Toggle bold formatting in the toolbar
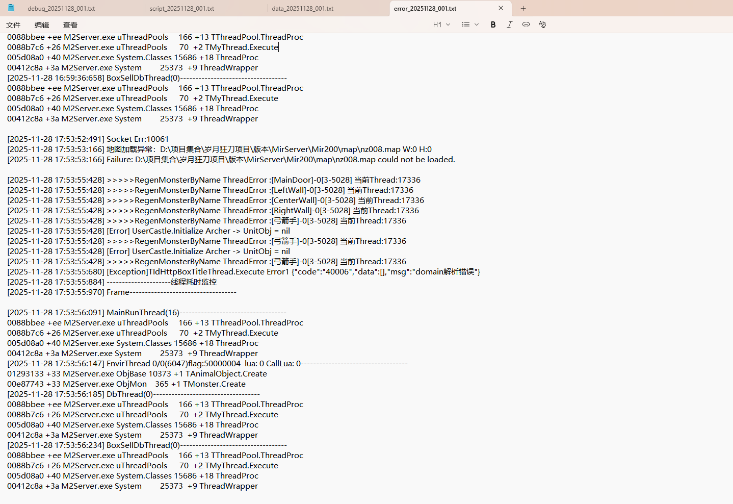733x504 pixels. (x=493, y=24)
